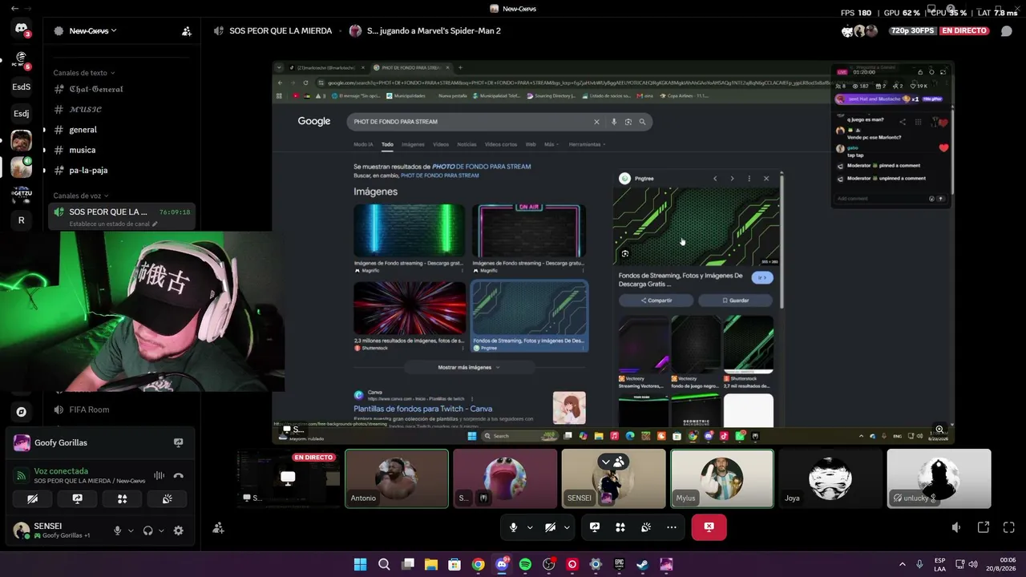This screenshot has width=1026, height=577.
Task: Open the taskbar clock and date
Action: pos(1001,564)
